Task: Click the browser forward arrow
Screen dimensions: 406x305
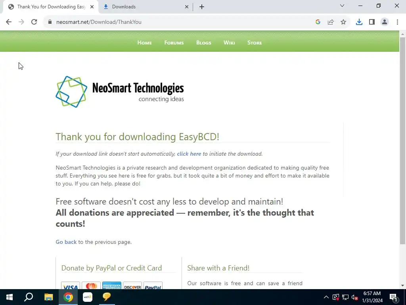Action: (21, 22)
